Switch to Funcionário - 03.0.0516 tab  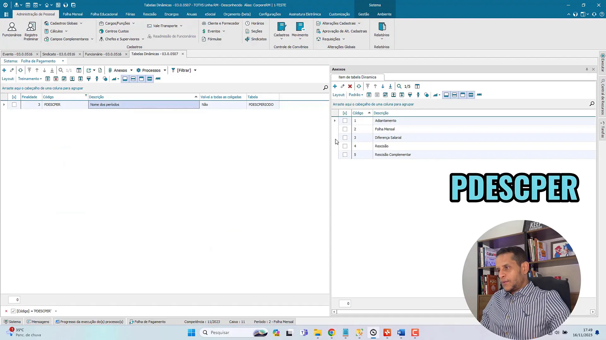pos(103,54)
